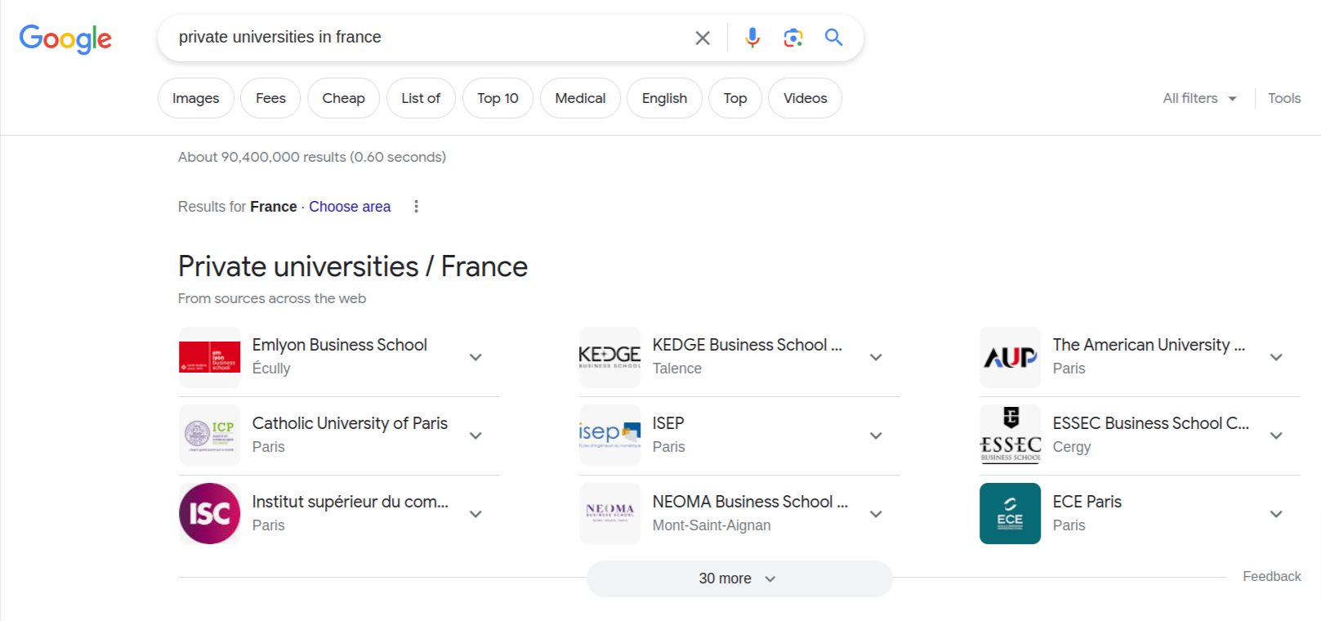Expand the ECE Paris entry
Screen dimensions: 1321x621
1276,514
